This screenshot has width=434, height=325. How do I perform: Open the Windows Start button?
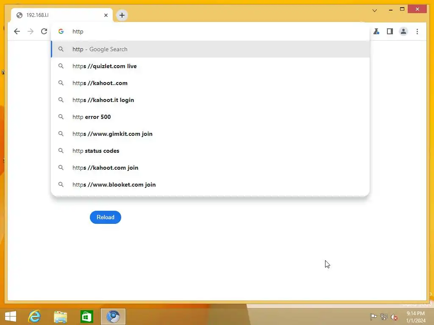point(11,317)
